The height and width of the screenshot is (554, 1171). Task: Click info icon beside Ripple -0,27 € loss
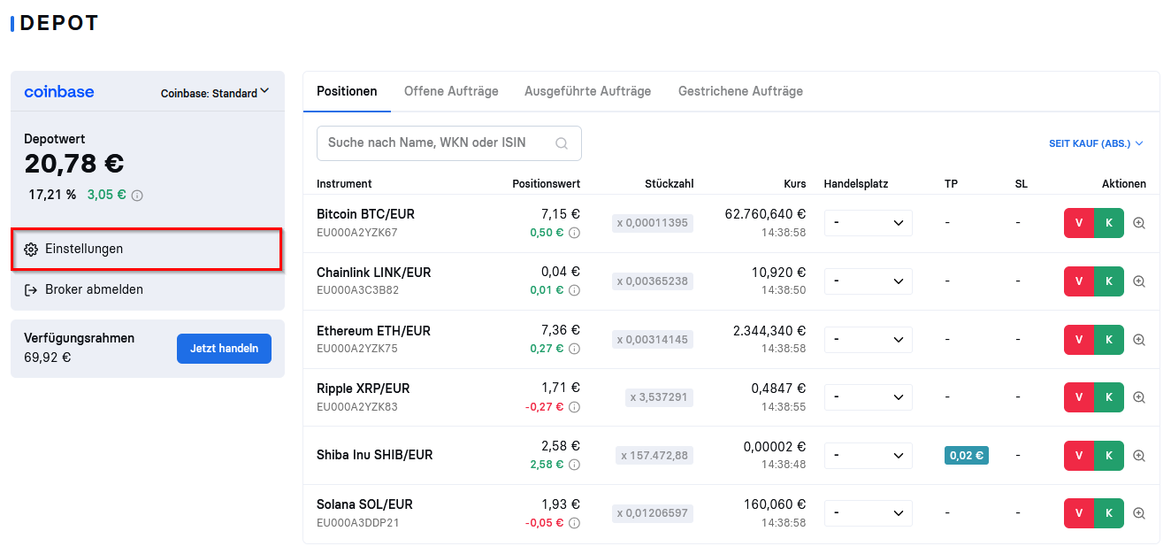point(574,406)
